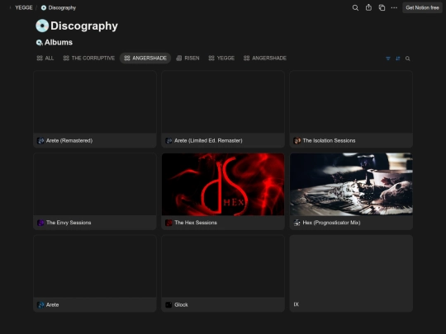
Task: Click The Hex Sessions title text
Action: tap(196, 223)
